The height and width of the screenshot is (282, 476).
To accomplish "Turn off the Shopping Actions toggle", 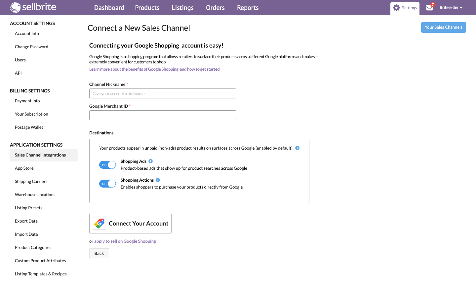I will (107, 184).
